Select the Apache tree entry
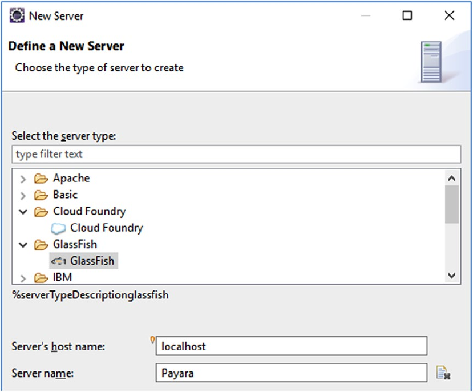473x392 pixels. coord(71,178)
